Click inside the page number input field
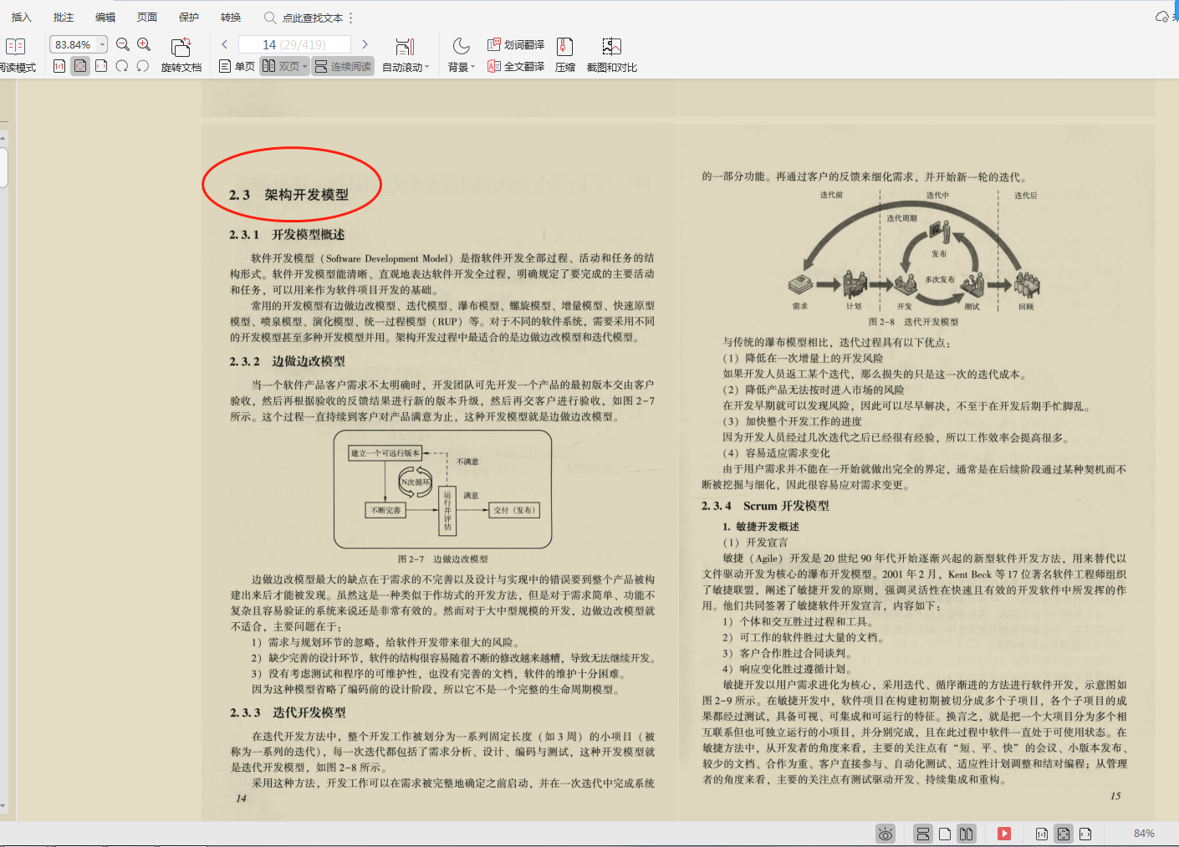 (x=294, y=43)
